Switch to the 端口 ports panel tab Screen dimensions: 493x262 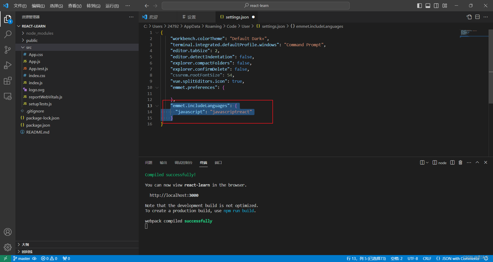click(218, 163)
